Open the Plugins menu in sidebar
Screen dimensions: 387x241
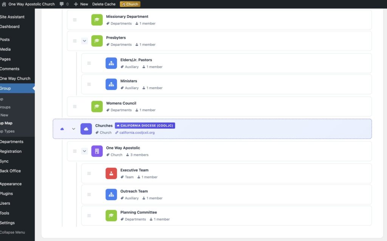click(6, 193)
